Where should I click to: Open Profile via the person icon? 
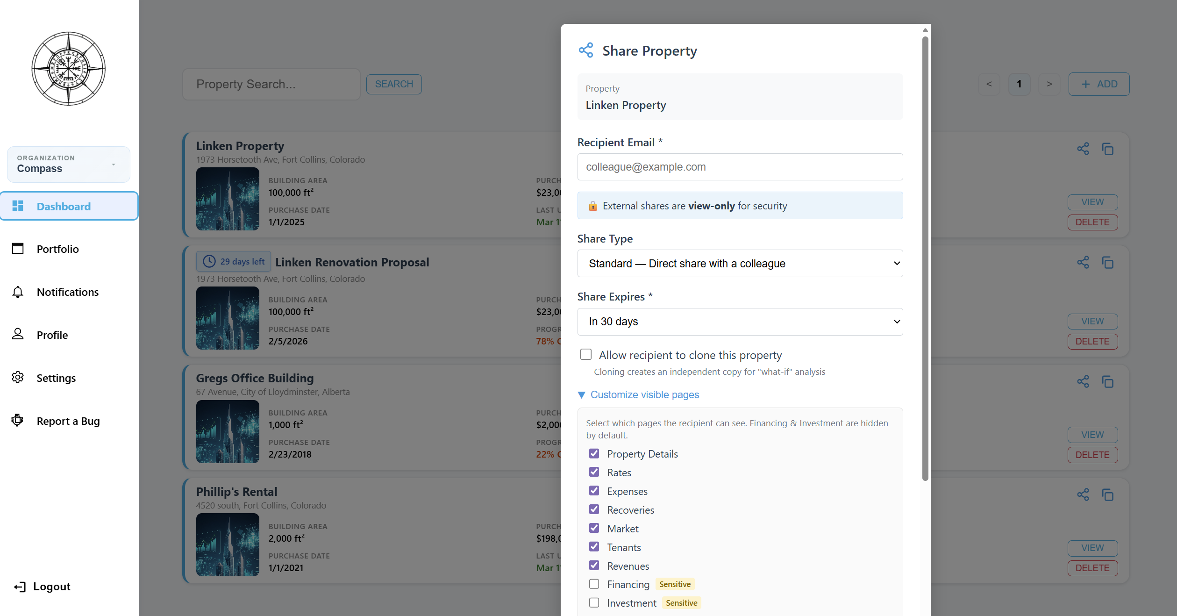[18, 335]
